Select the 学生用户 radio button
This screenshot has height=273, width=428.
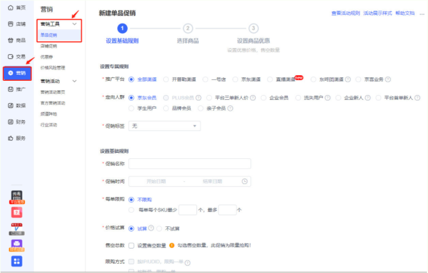tap(131, 108)
